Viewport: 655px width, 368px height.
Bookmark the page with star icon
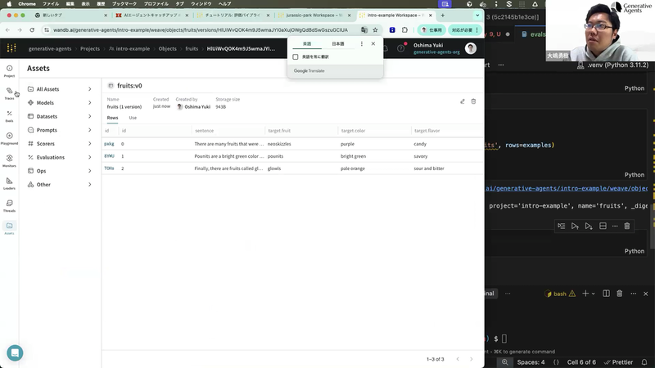click(375, 30)
